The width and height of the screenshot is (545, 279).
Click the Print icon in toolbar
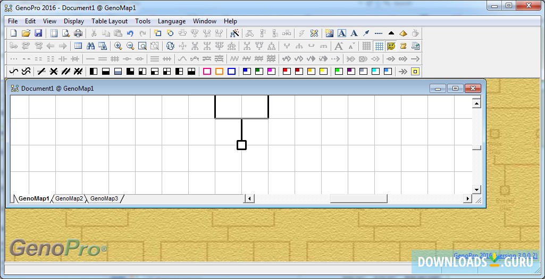(x=78, y=33)
